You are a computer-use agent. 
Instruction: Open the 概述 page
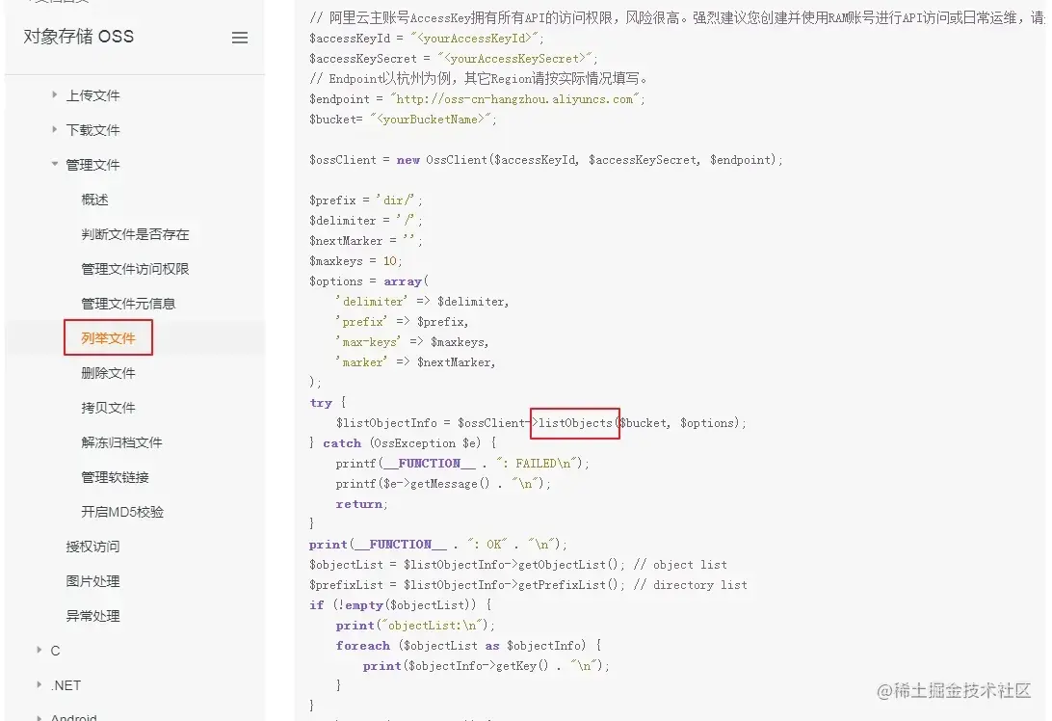[x=94, y=200]
